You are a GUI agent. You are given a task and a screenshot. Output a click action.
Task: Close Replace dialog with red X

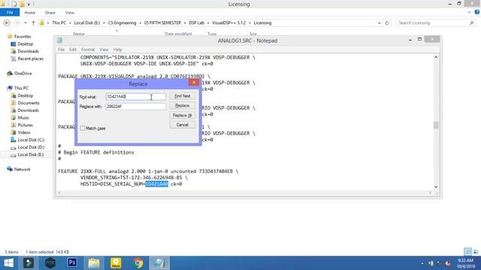click(x=194, y=82)
